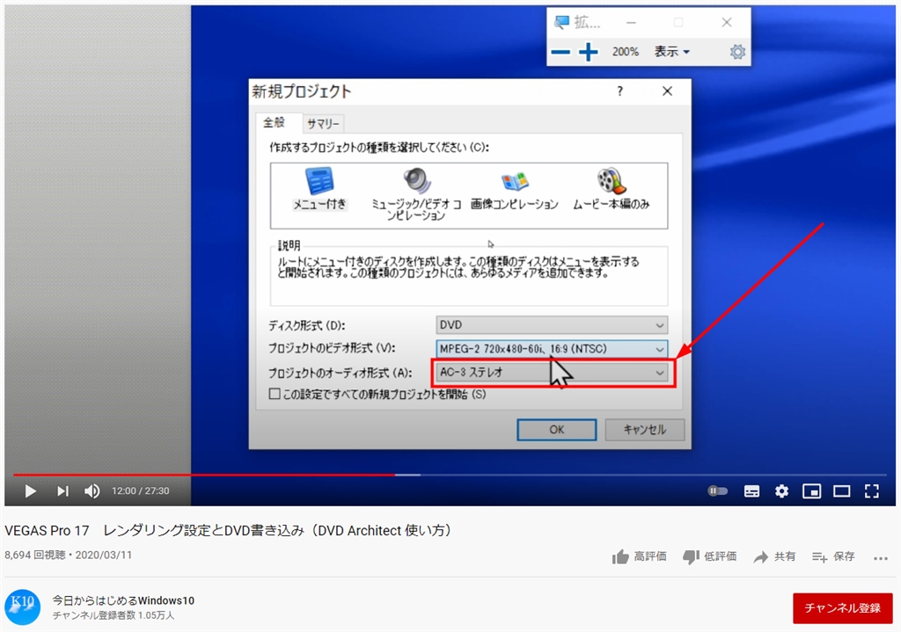Click the video title VEGAS Pro 17 text

[x=228, y=530]
